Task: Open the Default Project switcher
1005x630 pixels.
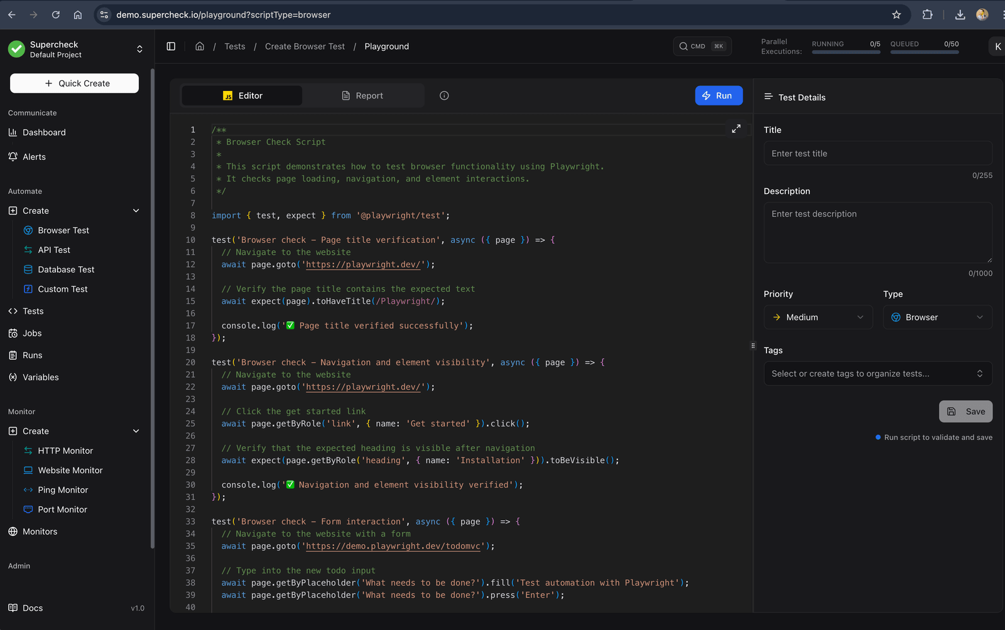Action: [74, 49]
